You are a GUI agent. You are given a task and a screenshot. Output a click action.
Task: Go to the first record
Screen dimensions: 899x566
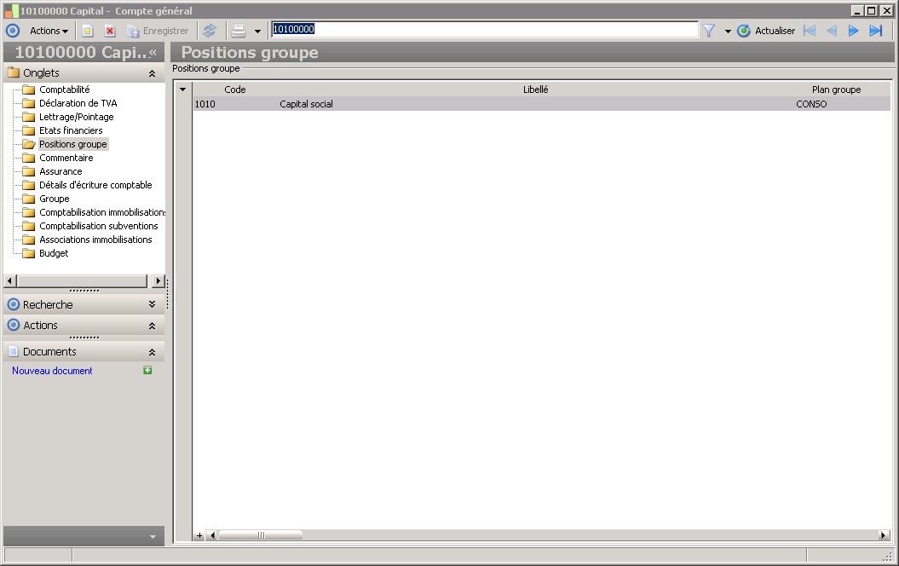[810, 31]
